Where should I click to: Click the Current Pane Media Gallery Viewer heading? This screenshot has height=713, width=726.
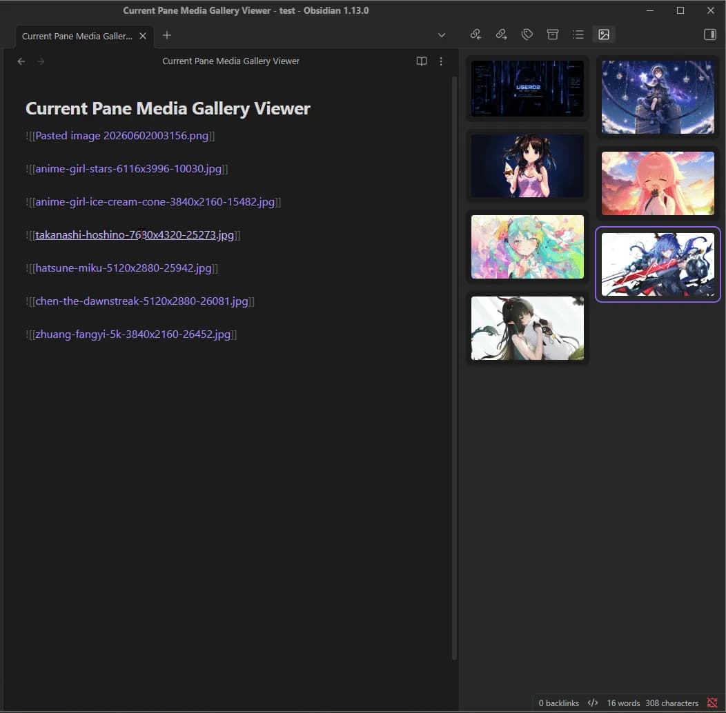click(168, 108)
